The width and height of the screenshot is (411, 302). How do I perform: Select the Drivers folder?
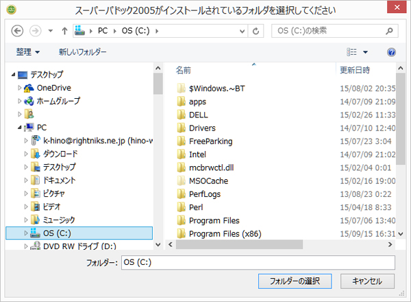tap(202, 128)
